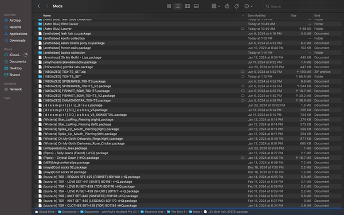Viewport: 344px width, 215px height.
Task: Click The Sims 4 in path bar
Action: point(176,212)
